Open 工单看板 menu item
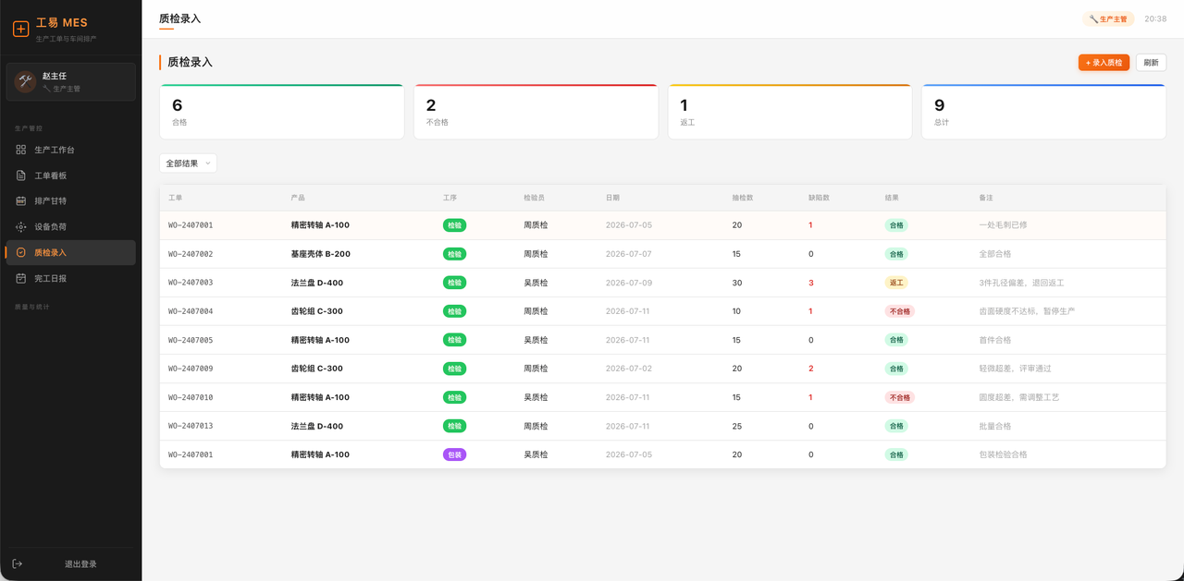The width and height of the screenshot is (1184, 581). coord(70,176)
